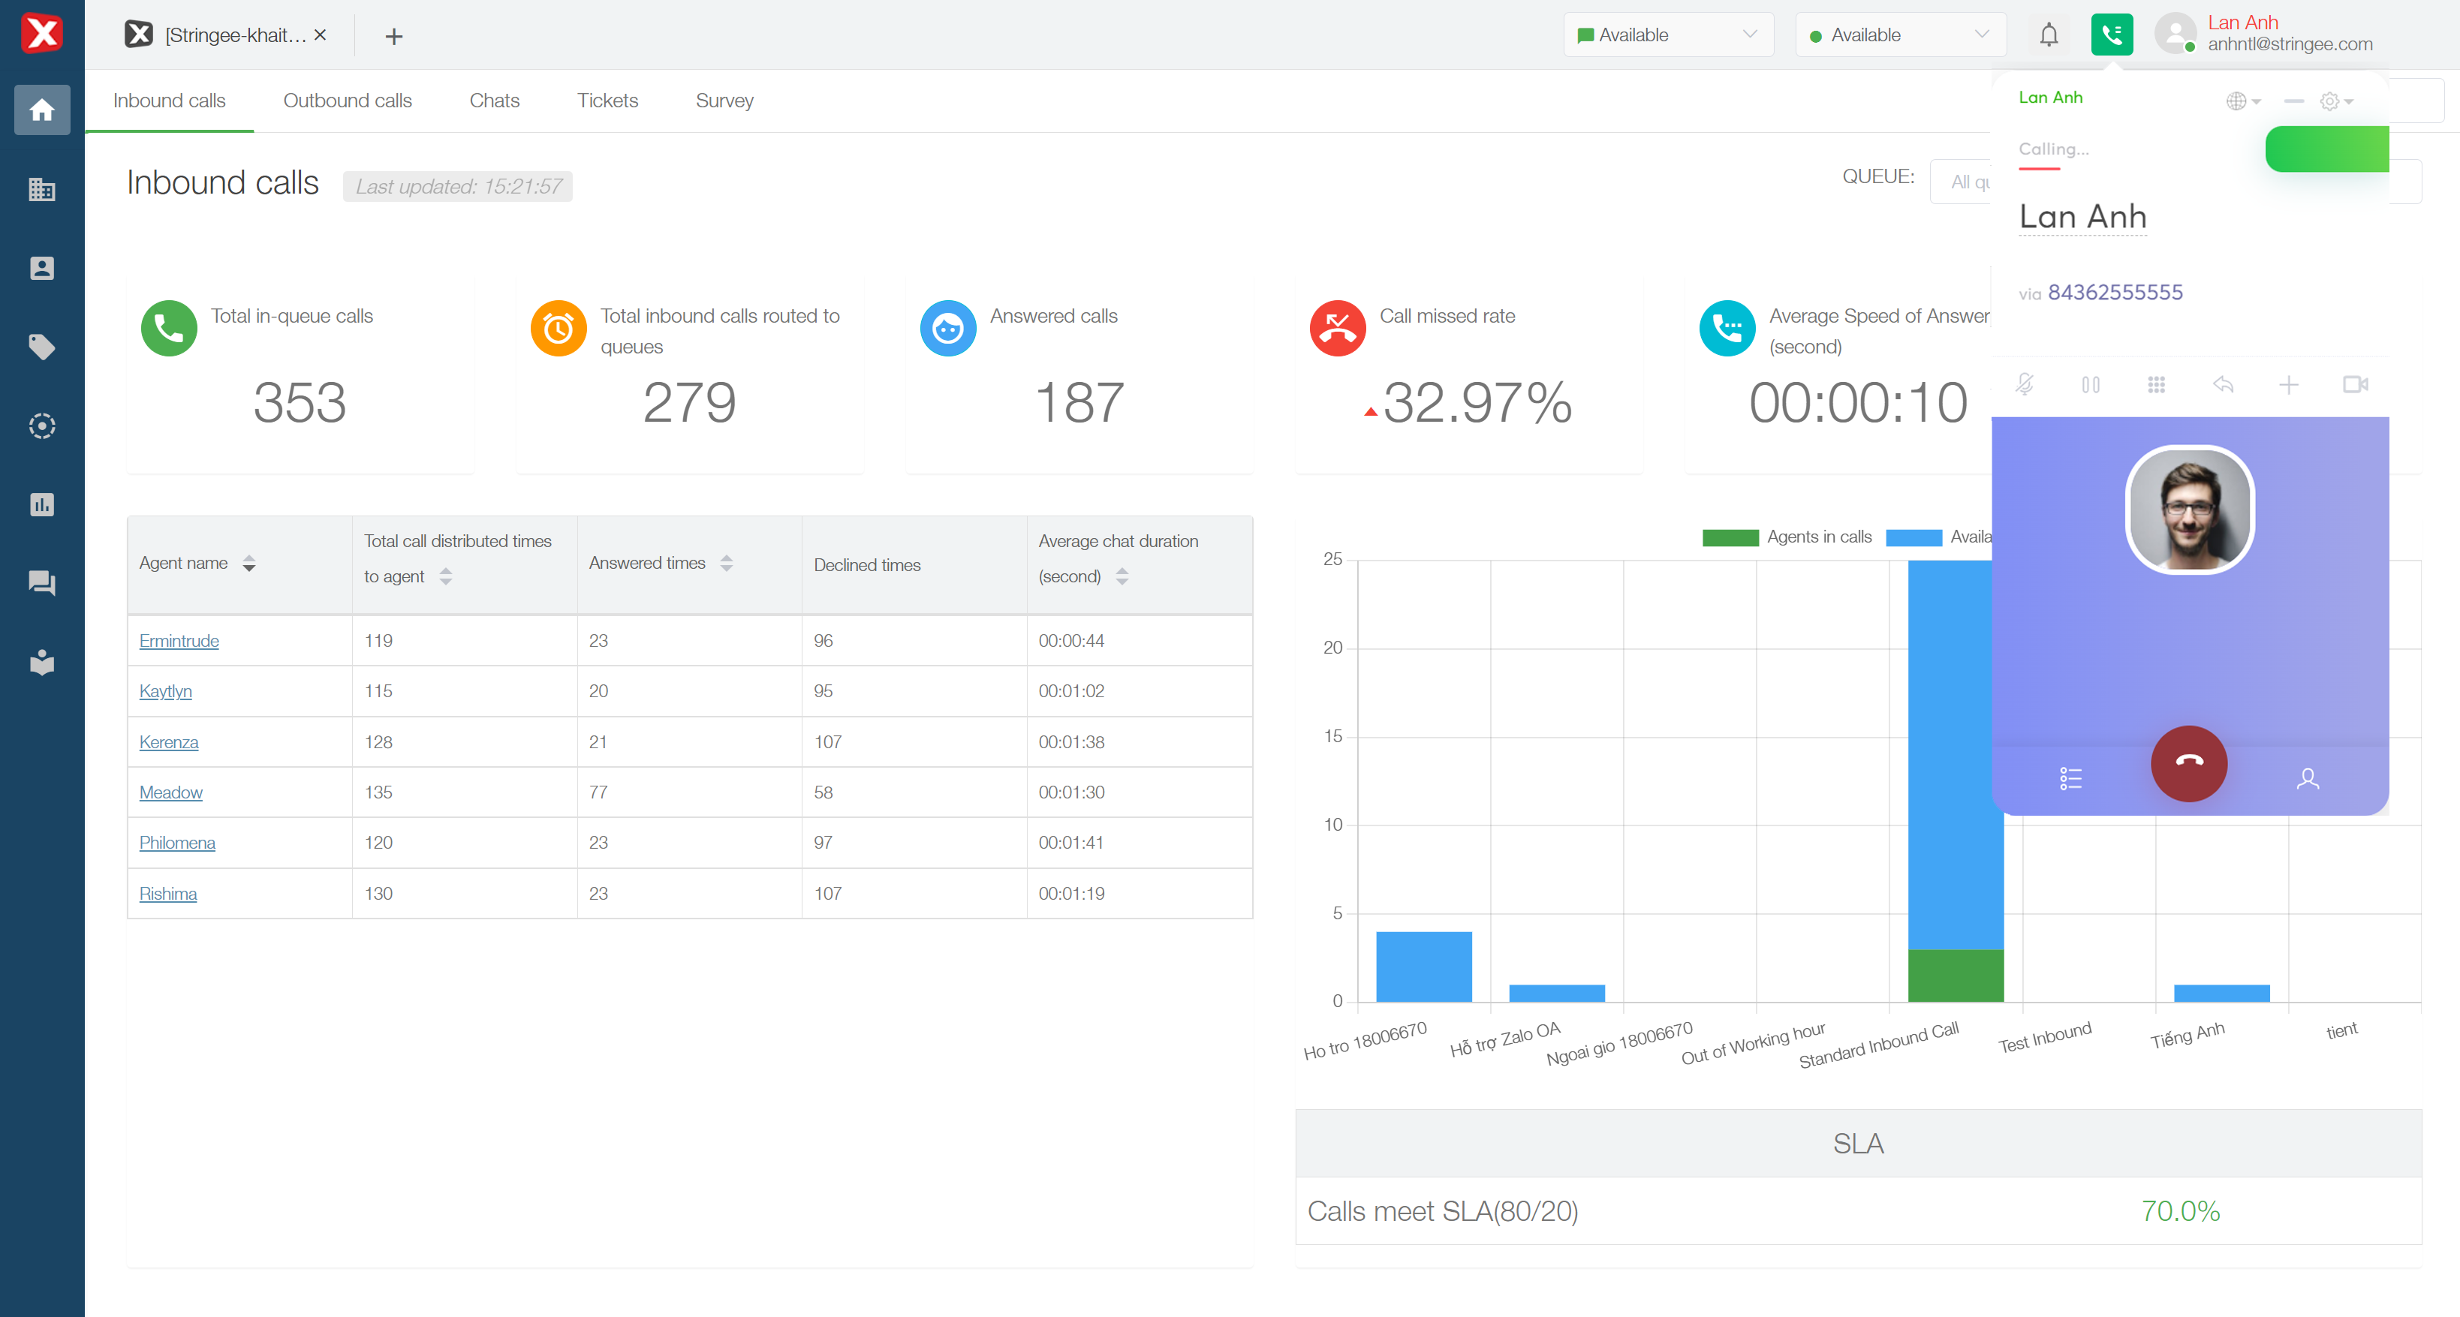
Task: Expand the chat status Available dropdown
Action: pos(1667,35)
